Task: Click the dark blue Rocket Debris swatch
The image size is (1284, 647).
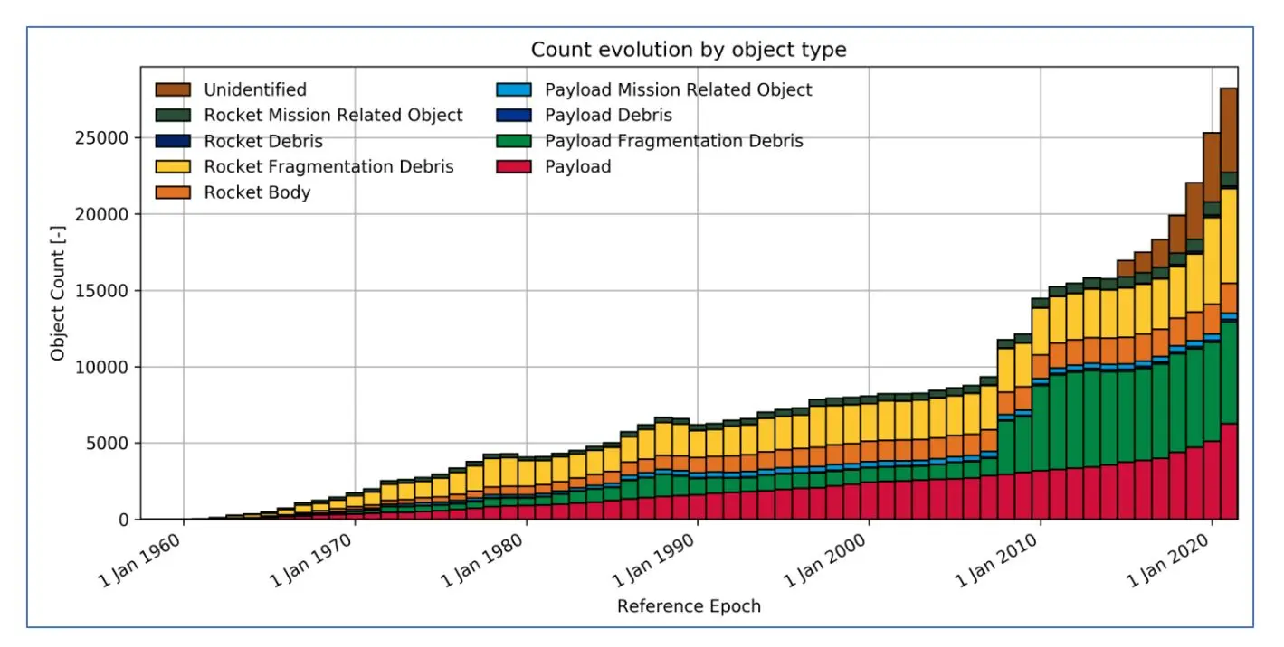Action: pos(174,141)
